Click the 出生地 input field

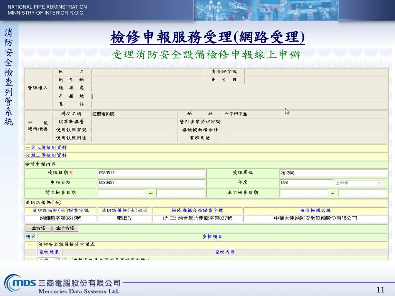148,80
